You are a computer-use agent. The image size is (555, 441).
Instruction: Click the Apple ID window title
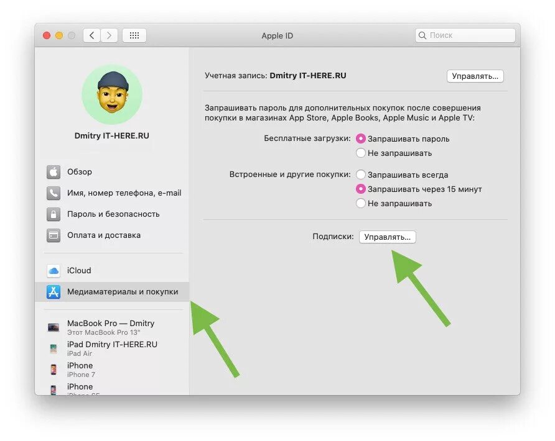pos(277,35)
